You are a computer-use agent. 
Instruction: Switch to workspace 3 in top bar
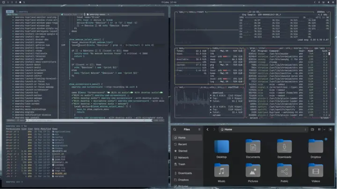(x=16, y=2)
